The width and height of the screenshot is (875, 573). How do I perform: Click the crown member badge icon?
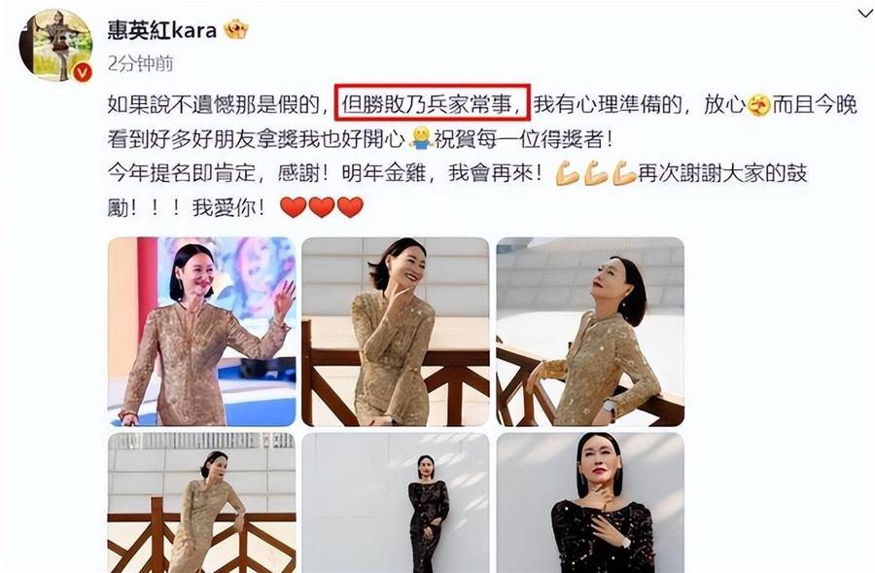pyautogui.click(x=236, y=29)
